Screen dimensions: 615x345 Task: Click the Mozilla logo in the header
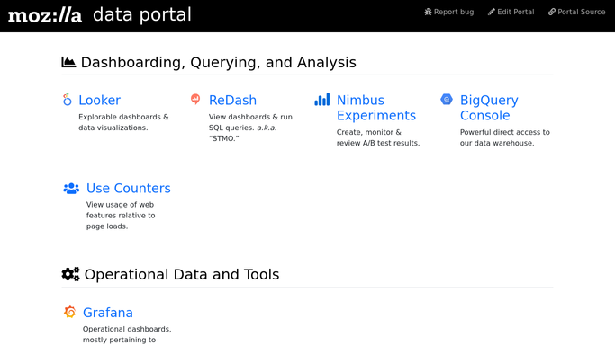coord(45,15)
